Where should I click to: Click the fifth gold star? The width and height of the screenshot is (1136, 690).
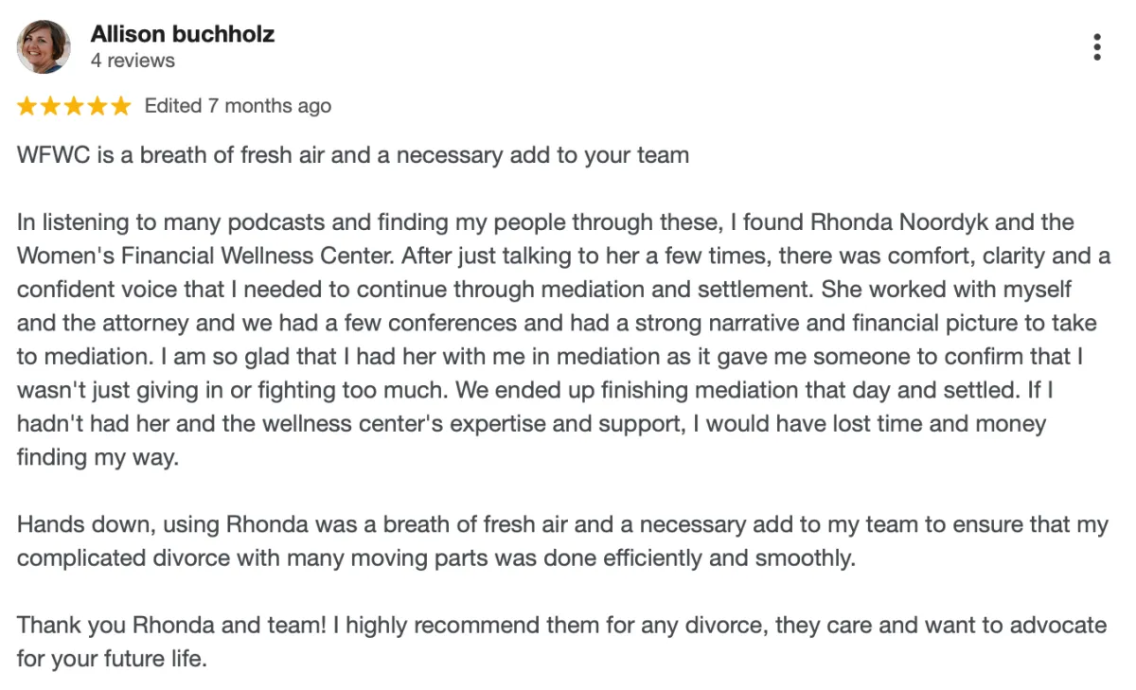pos(121,106)
